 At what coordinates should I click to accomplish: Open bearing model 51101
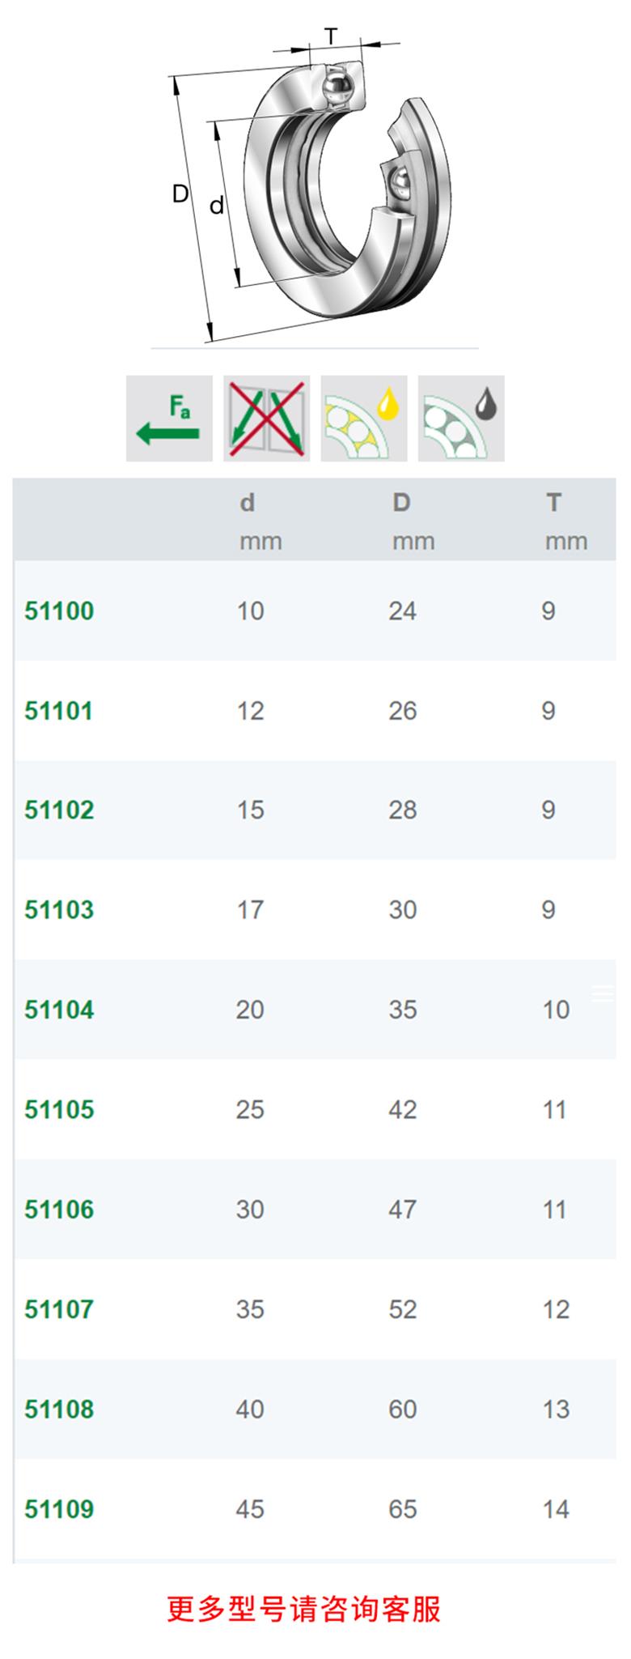(x=59, y=711)
